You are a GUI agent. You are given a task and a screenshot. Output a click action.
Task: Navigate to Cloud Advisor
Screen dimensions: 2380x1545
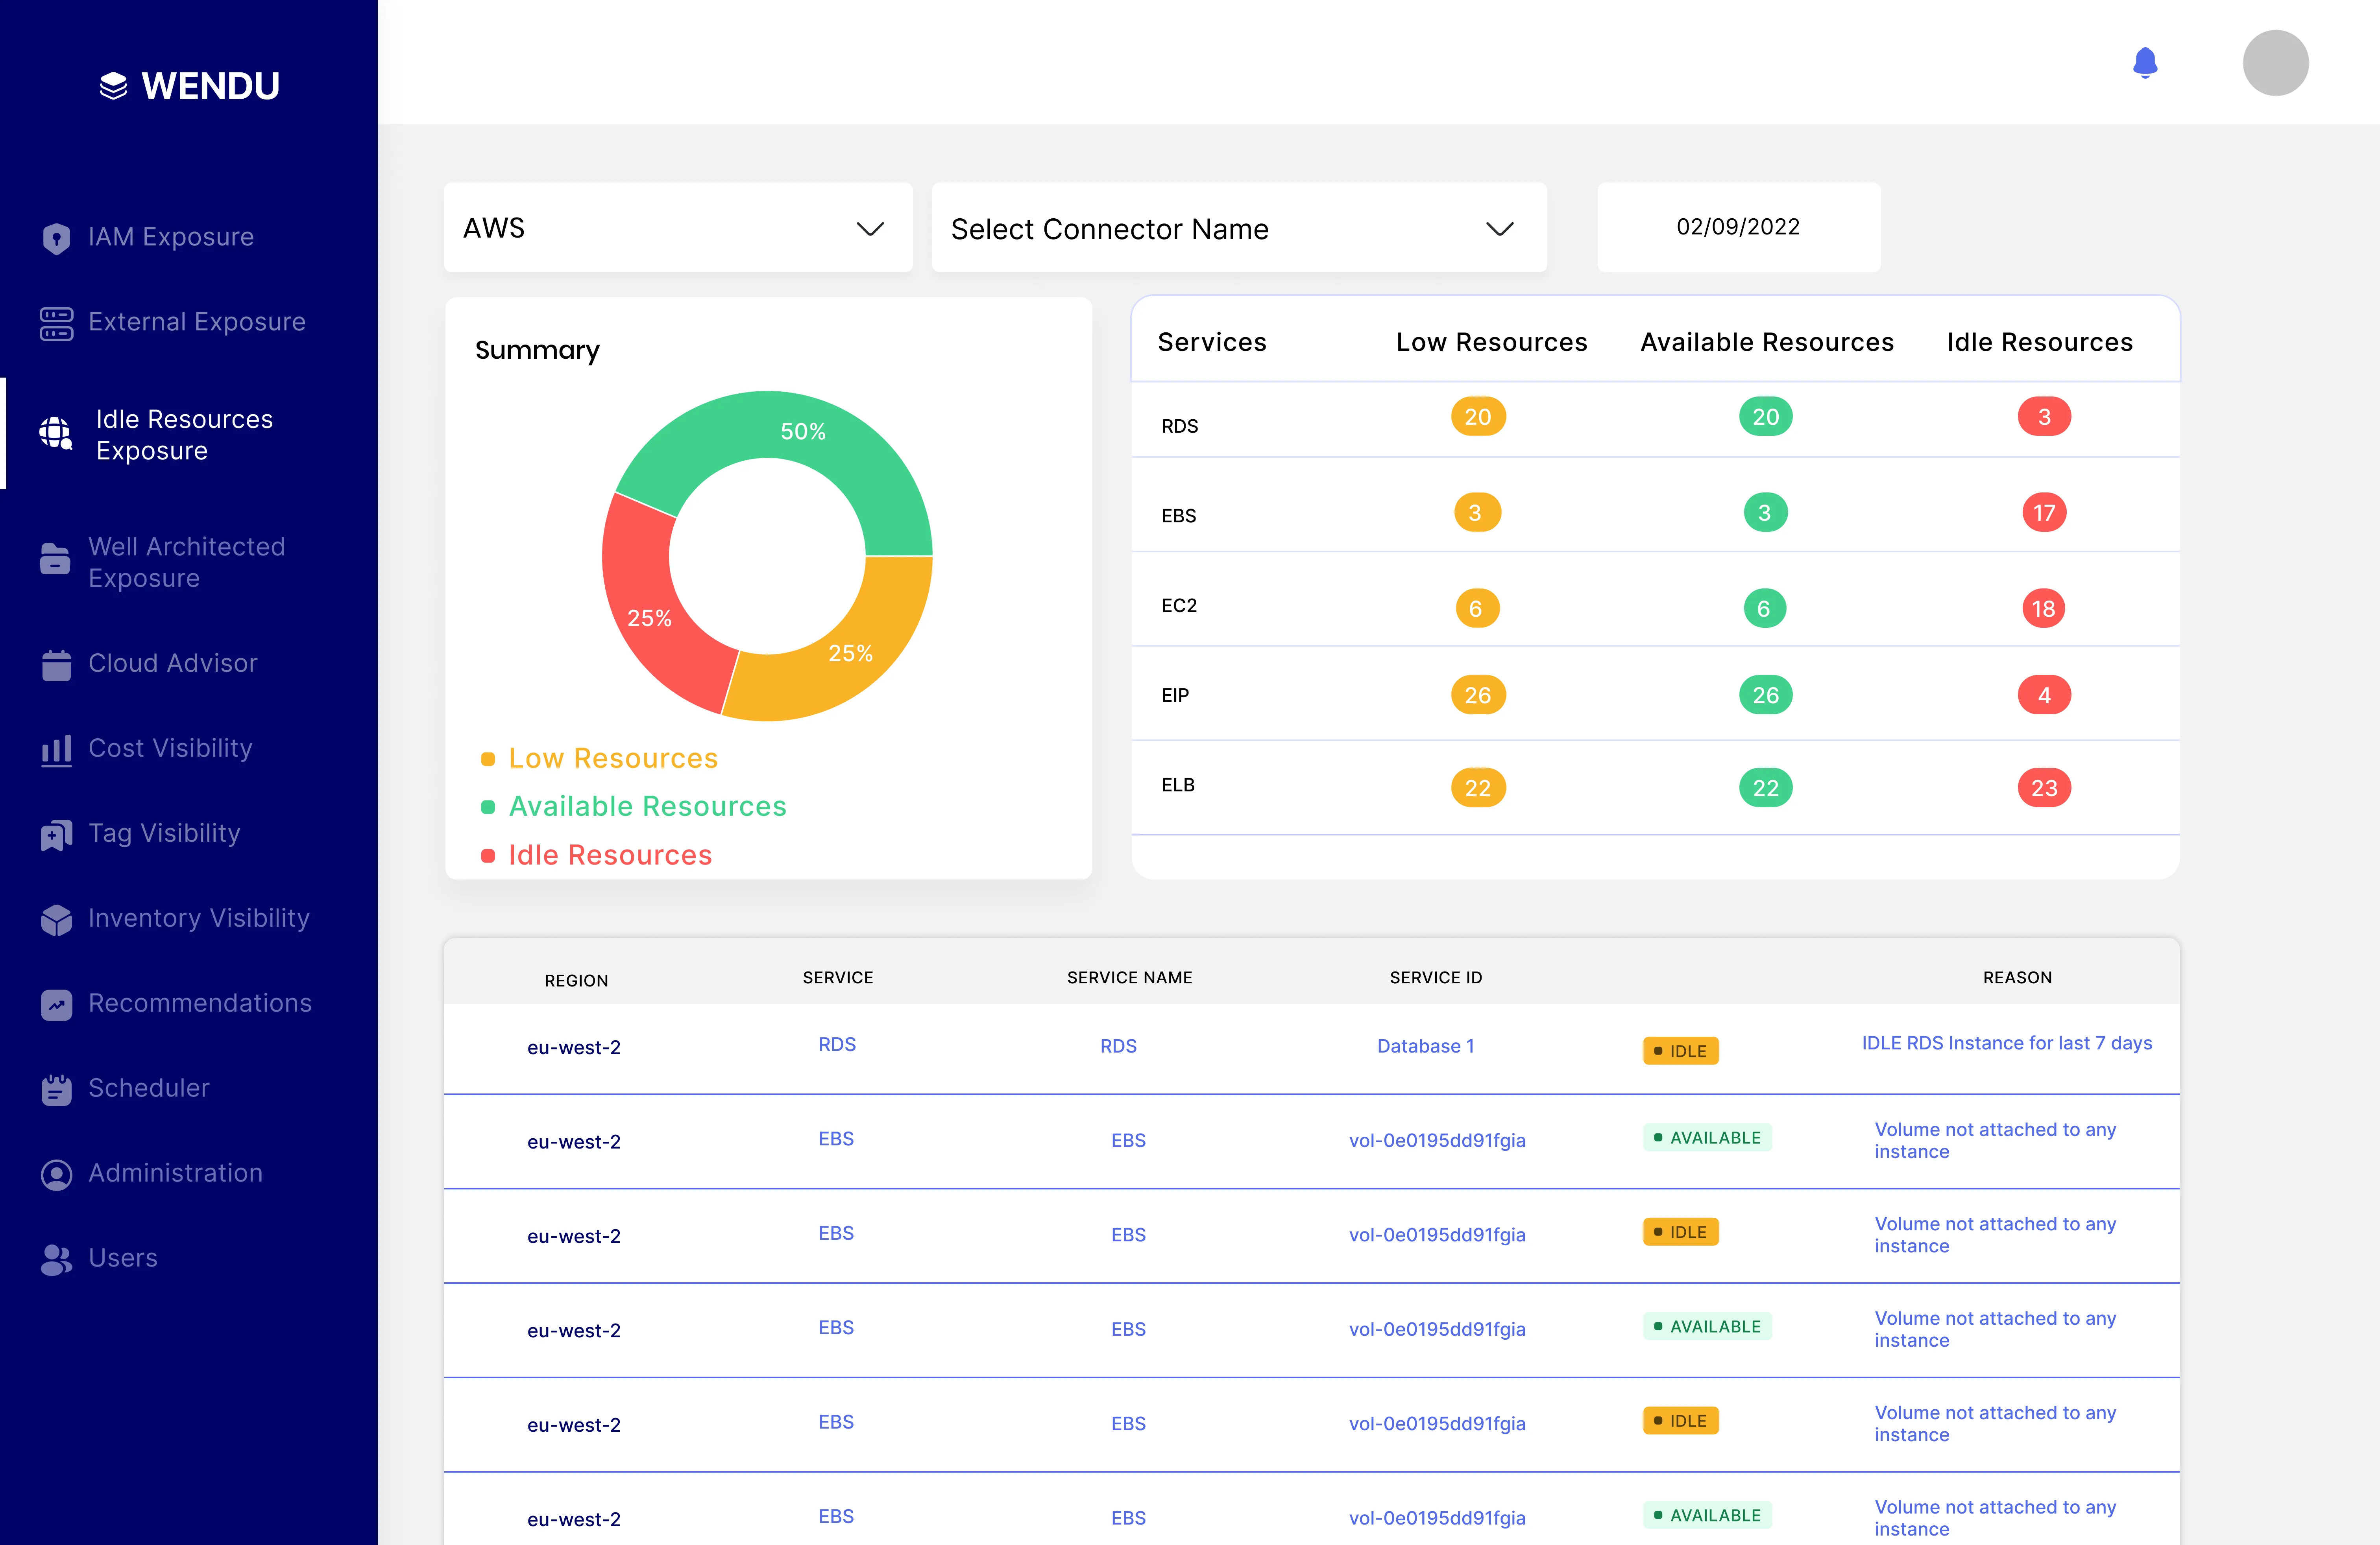173,663
